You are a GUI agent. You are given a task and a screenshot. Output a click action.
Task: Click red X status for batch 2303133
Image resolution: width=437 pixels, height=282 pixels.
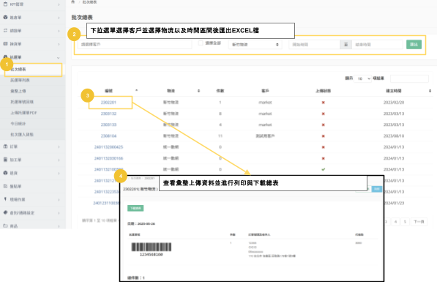tap(324, 125)
